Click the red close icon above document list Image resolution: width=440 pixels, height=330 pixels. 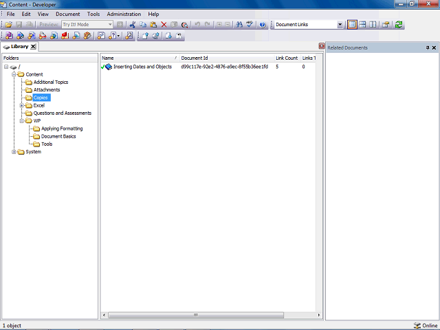[322, 46]
